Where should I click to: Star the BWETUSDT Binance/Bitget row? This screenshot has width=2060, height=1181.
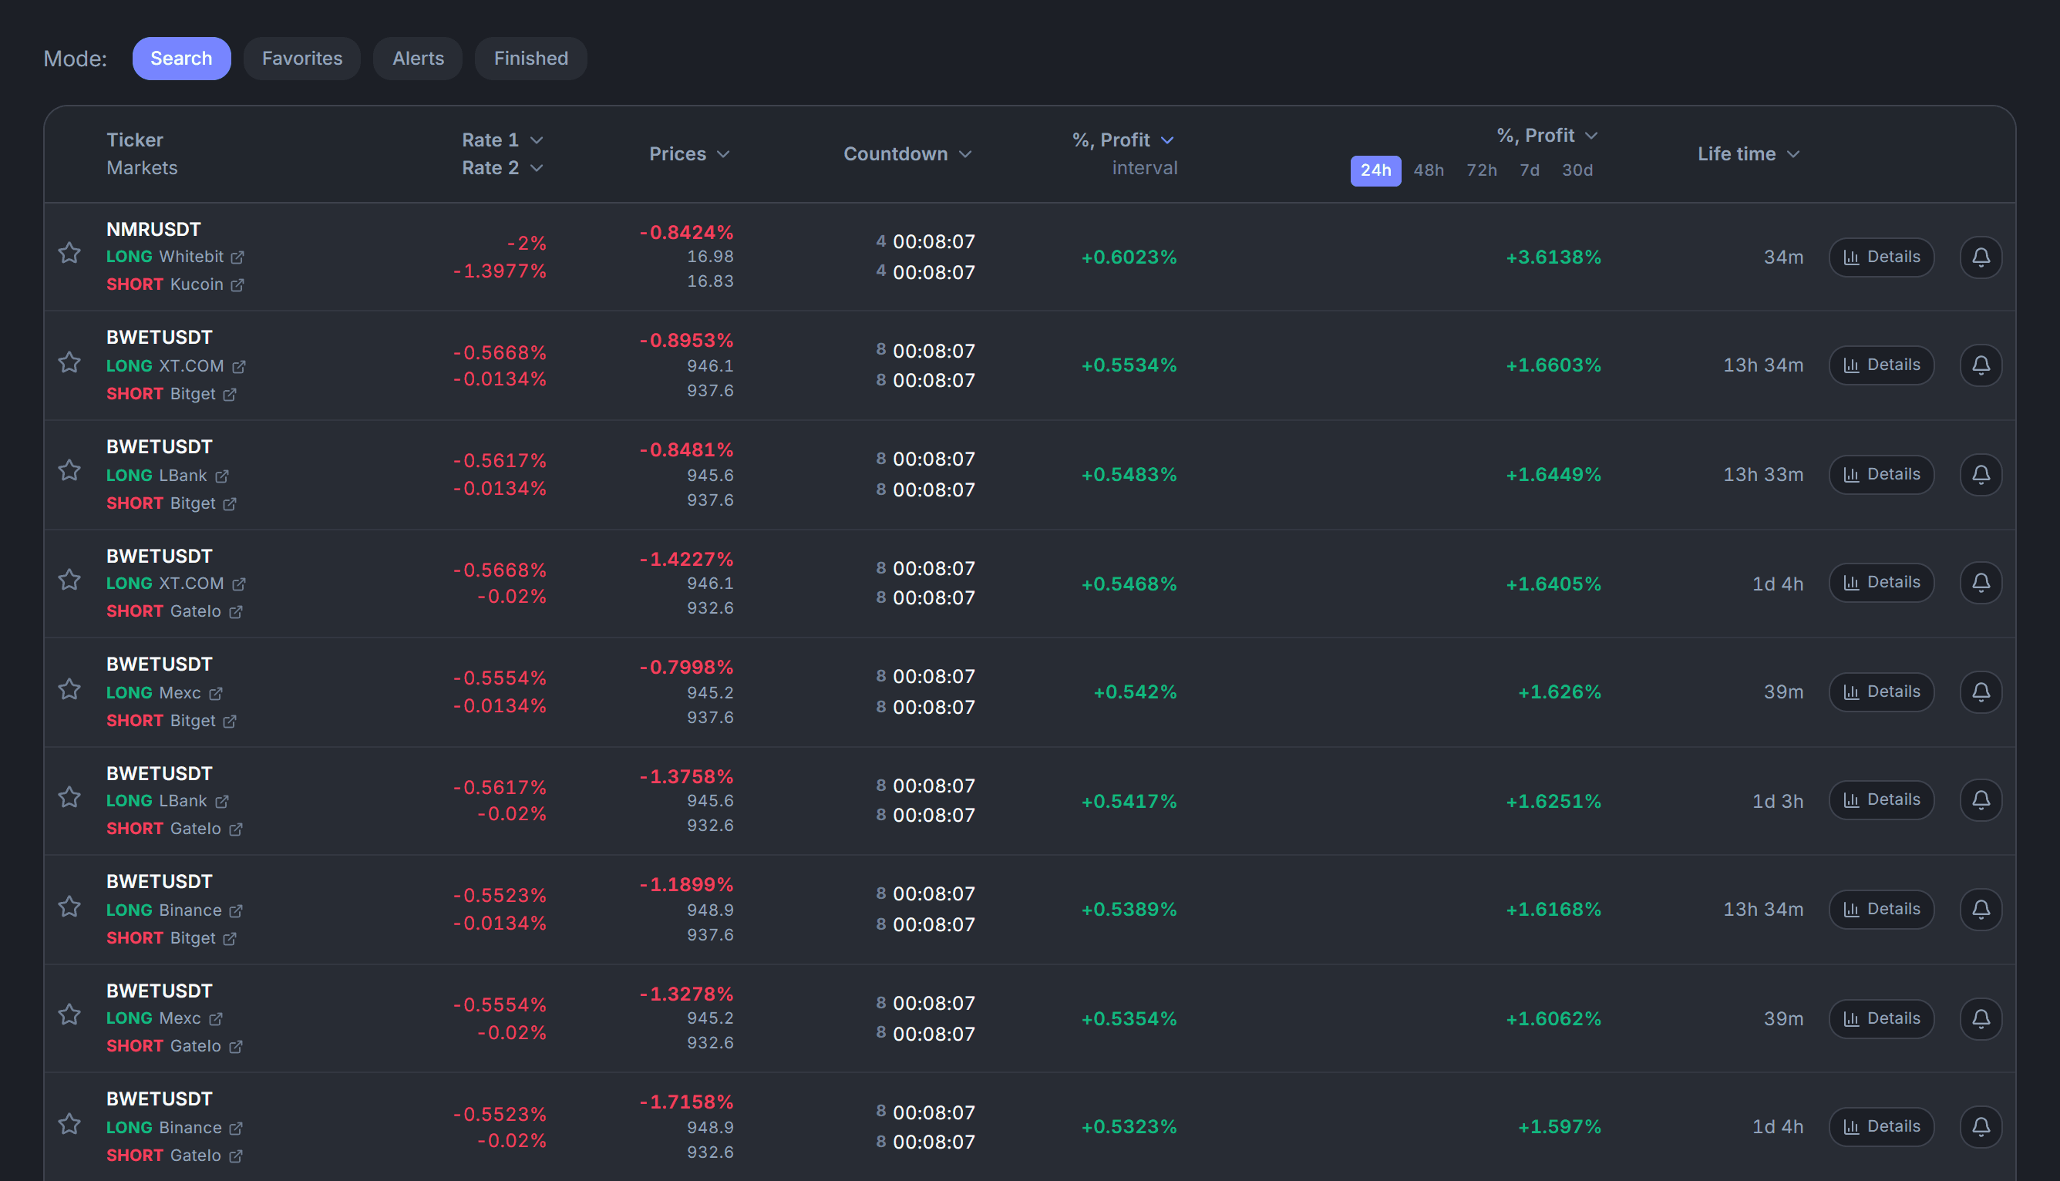69,906
